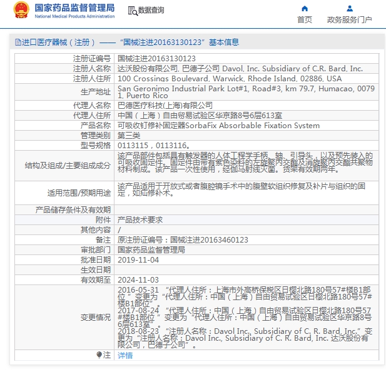Open 数据查询 text link
Viewport: 386px width, 372px height.
[151, 11]
